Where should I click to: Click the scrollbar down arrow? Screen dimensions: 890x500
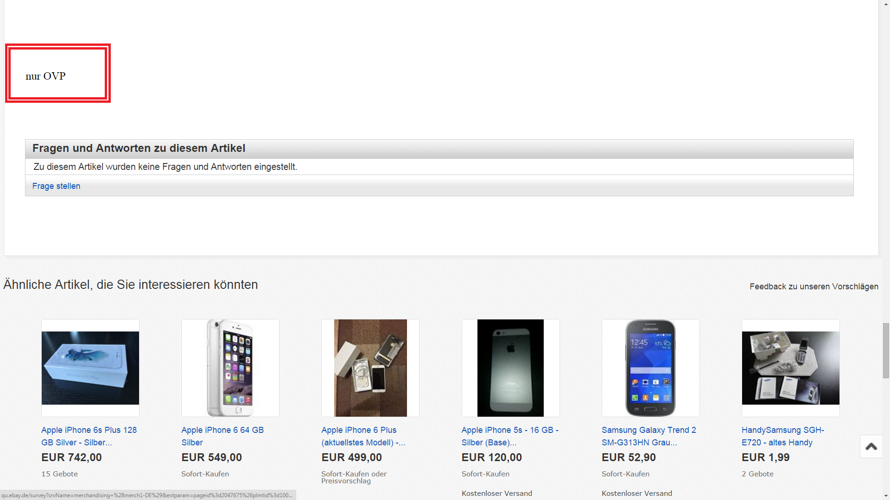click(886, 496)
